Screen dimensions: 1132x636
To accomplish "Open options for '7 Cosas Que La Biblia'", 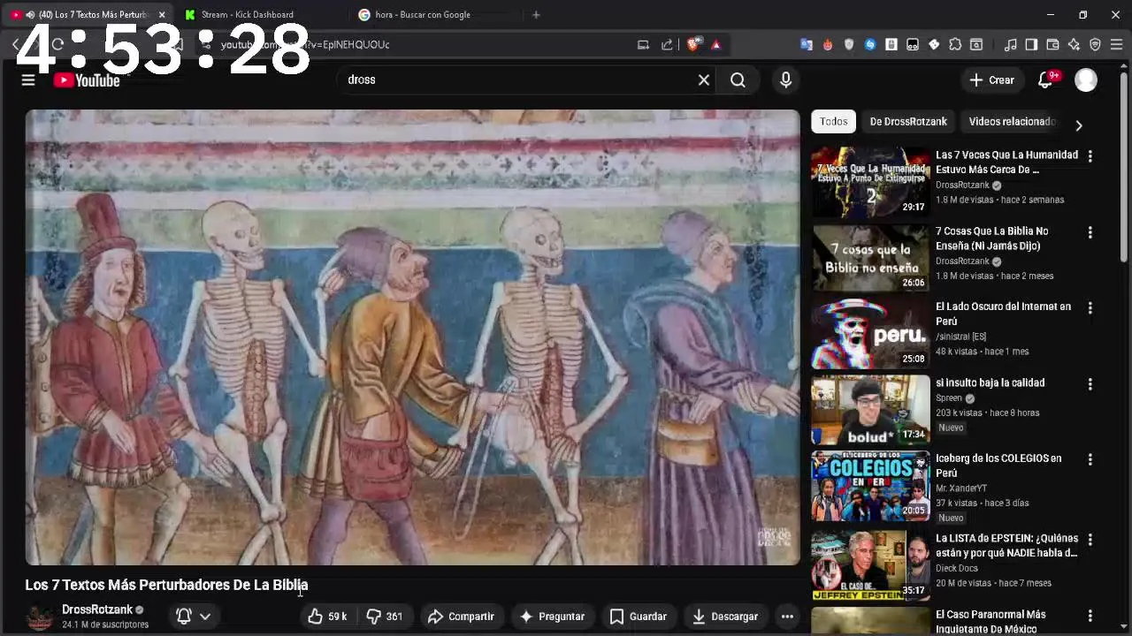I will coord(1090,232).
